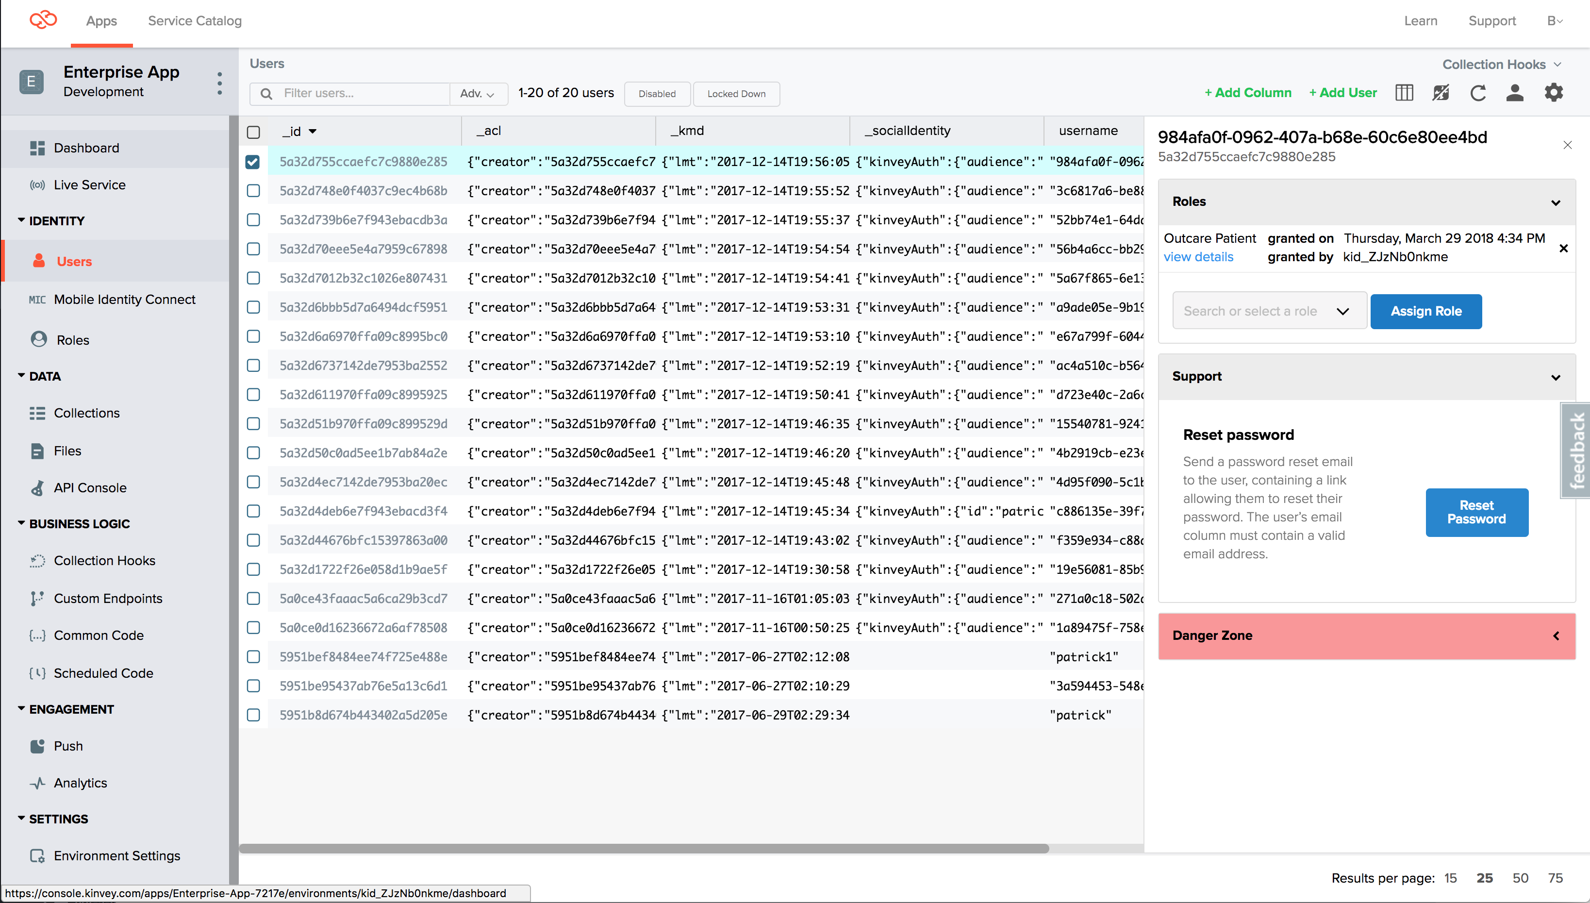Click into the Filter users search field
Image resolution: width=1590 pixels, height=903 pixels.
[x=363, y=94]
